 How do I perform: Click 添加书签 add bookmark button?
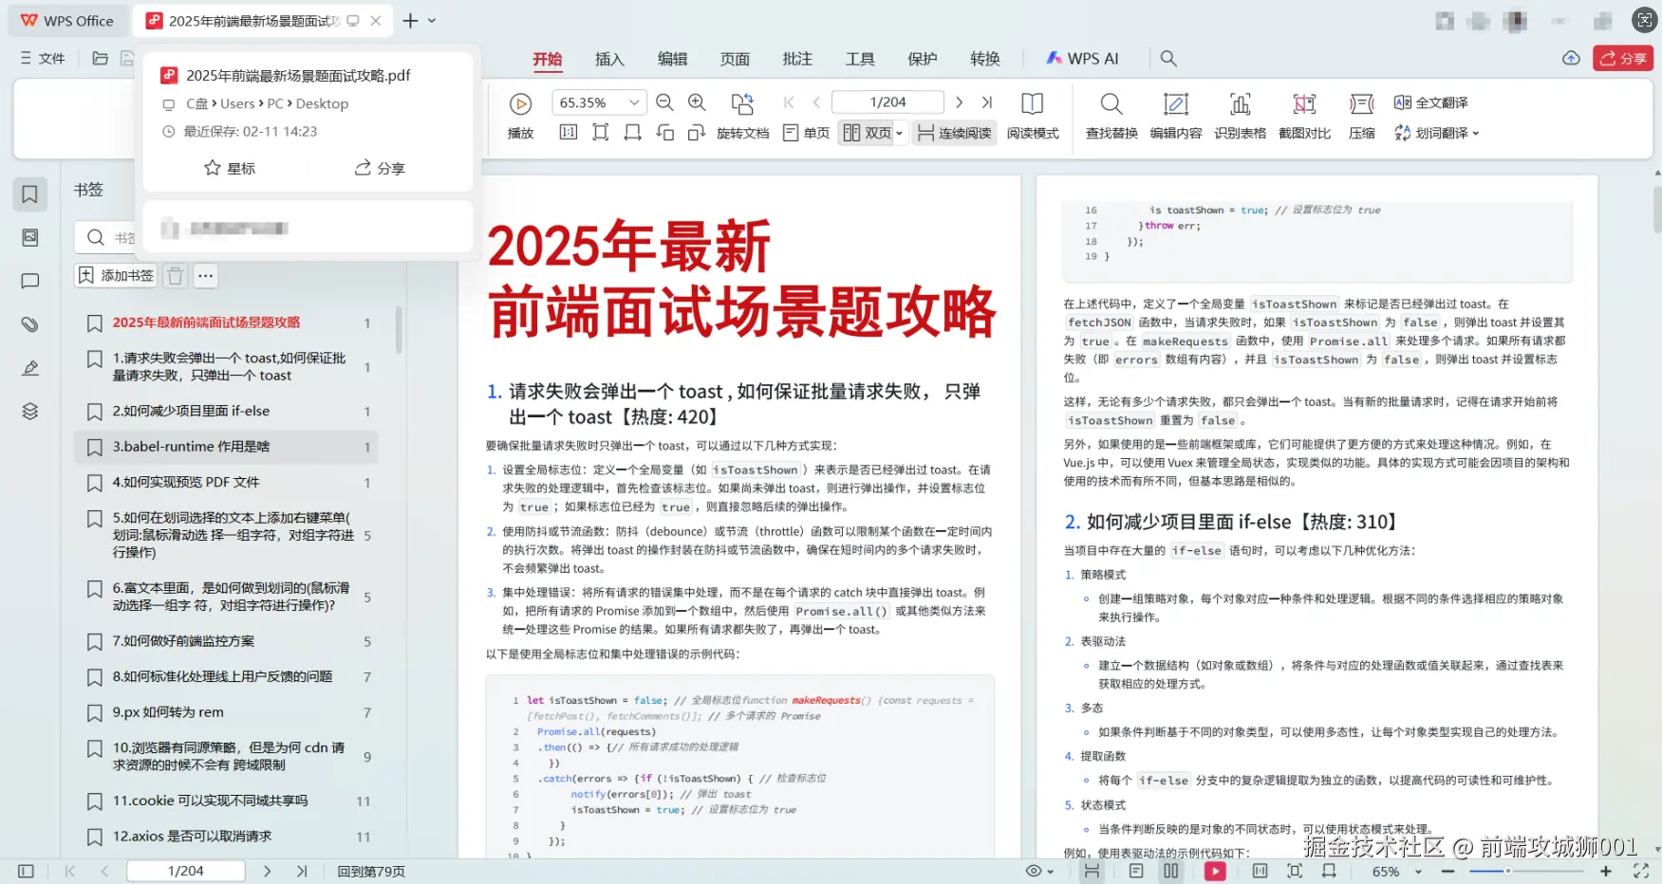point(116,276)
